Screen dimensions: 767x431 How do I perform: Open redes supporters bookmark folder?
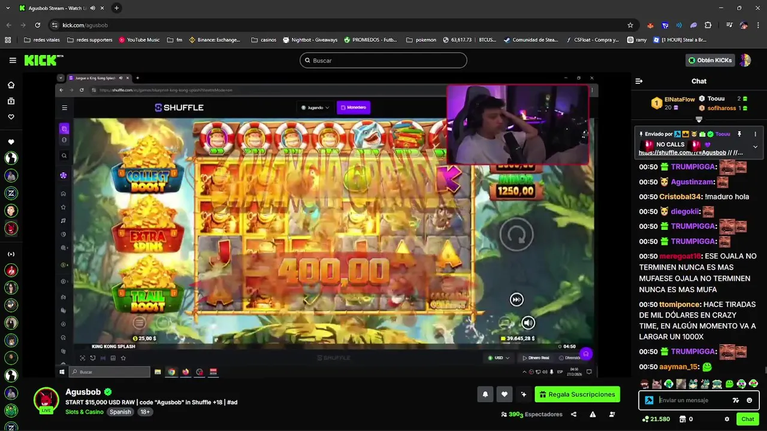[90, 40]
